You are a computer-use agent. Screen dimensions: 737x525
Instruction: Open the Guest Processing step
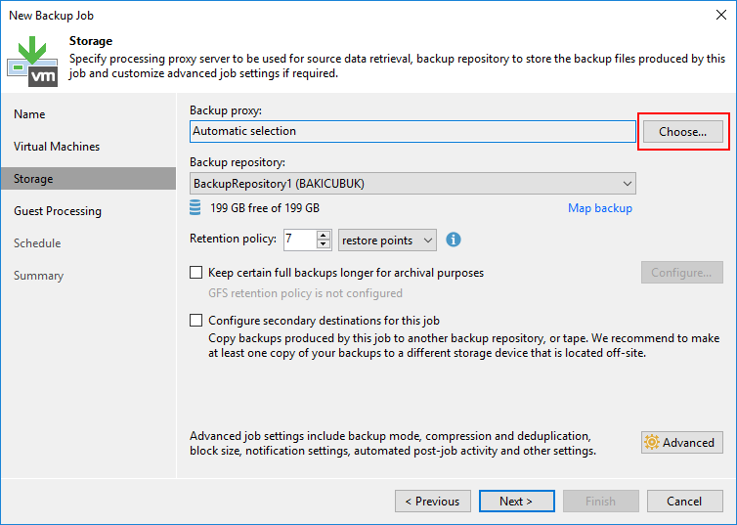58,211
